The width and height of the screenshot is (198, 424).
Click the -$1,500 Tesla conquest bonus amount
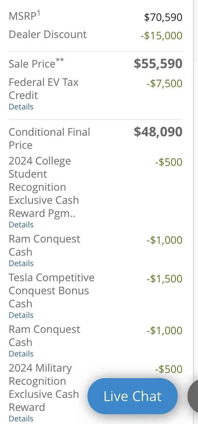[x=164, y=279]
